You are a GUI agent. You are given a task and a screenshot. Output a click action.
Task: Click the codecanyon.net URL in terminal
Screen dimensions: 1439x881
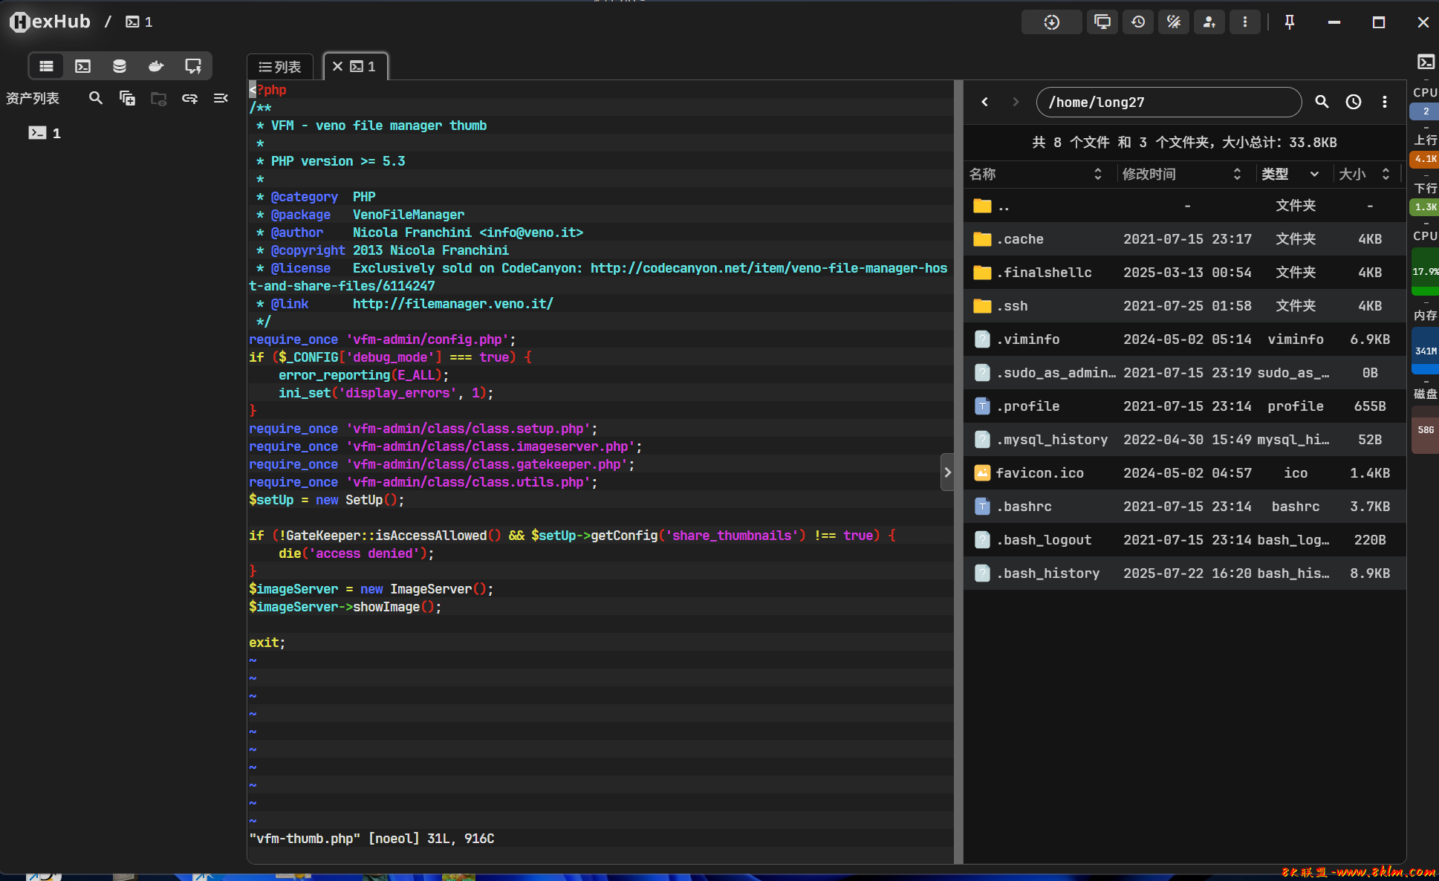pos(769,268)
